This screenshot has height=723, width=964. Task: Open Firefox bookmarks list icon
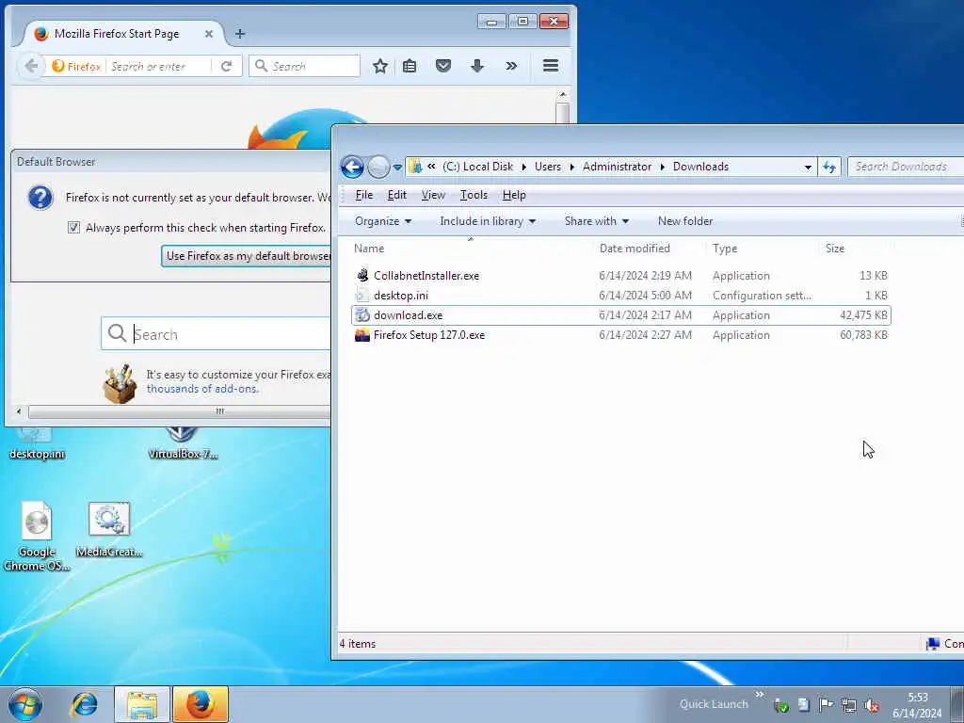410,66
